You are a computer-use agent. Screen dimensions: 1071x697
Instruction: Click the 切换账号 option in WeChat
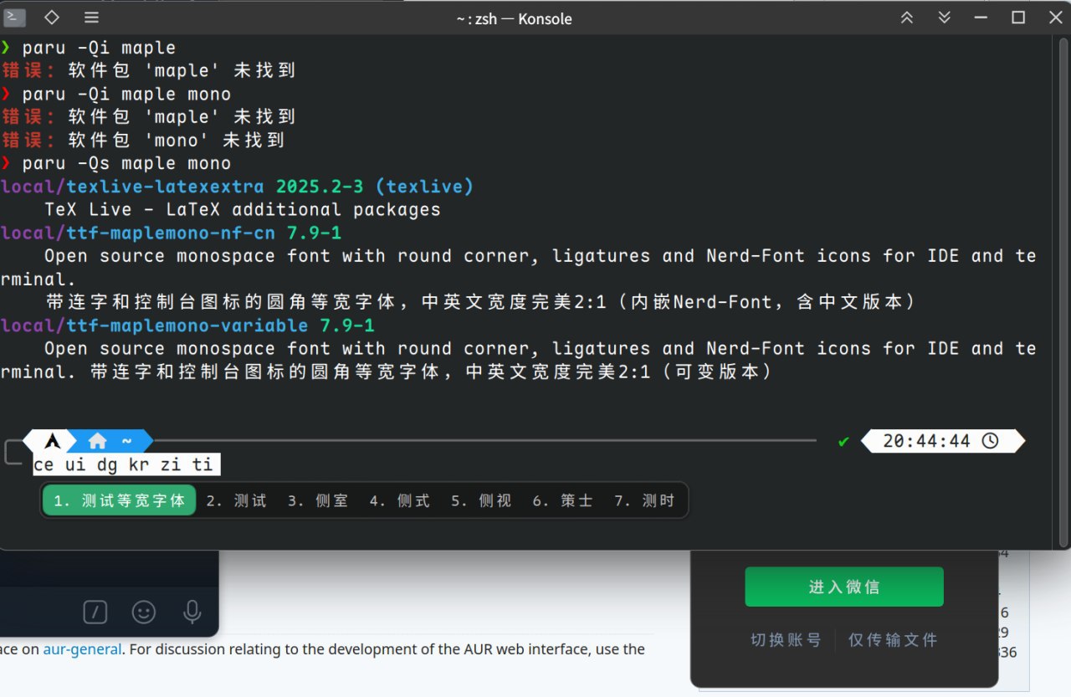click(786, 639)
